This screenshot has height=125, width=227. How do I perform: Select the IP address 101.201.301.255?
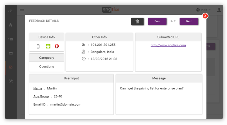tap(103, 45)
